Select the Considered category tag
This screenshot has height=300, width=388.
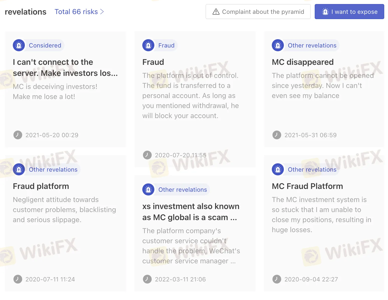(x=45, y=45)
